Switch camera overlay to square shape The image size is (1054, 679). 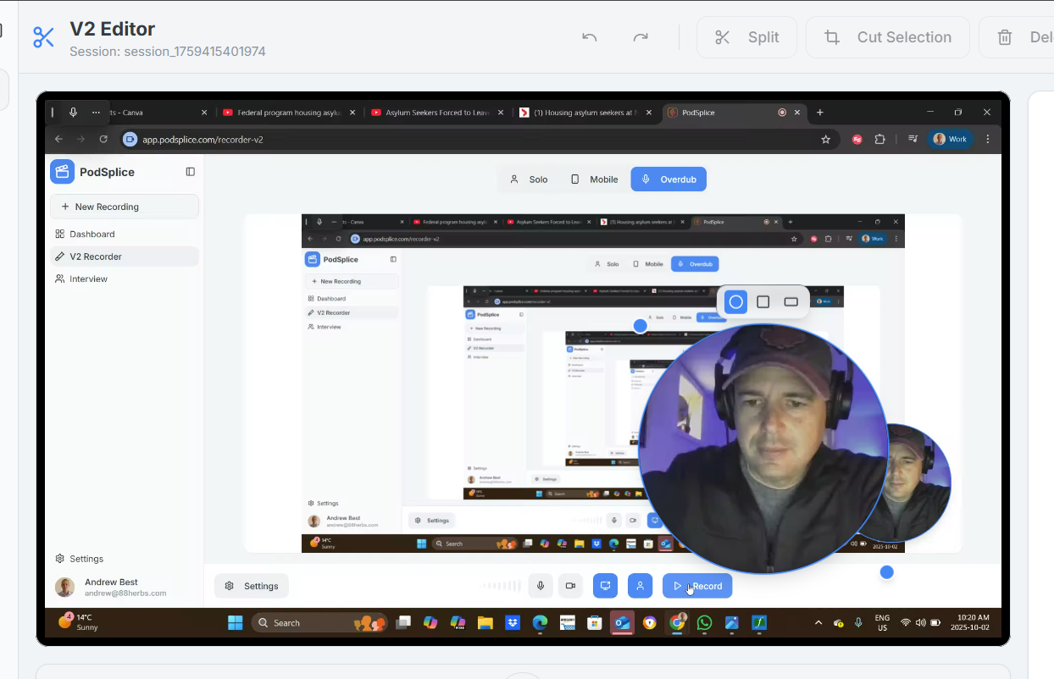763,301
